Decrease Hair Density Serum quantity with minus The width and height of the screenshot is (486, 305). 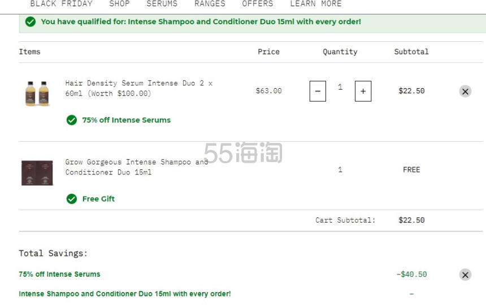[x=318, y=91]
